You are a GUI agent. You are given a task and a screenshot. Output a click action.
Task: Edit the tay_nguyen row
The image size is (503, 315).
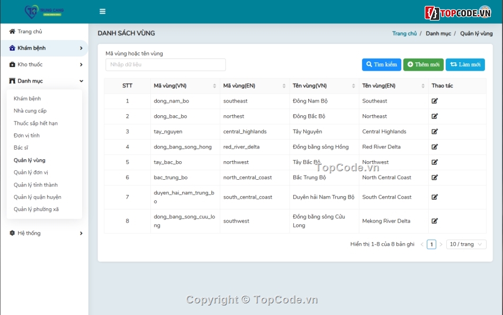(435, 132)
